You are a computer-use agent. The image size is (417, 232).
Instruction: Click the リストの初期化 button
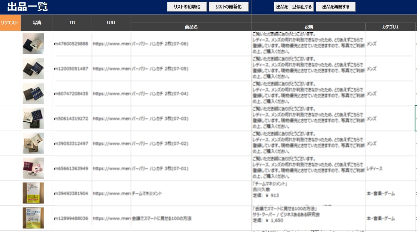[x=187, y=7]
